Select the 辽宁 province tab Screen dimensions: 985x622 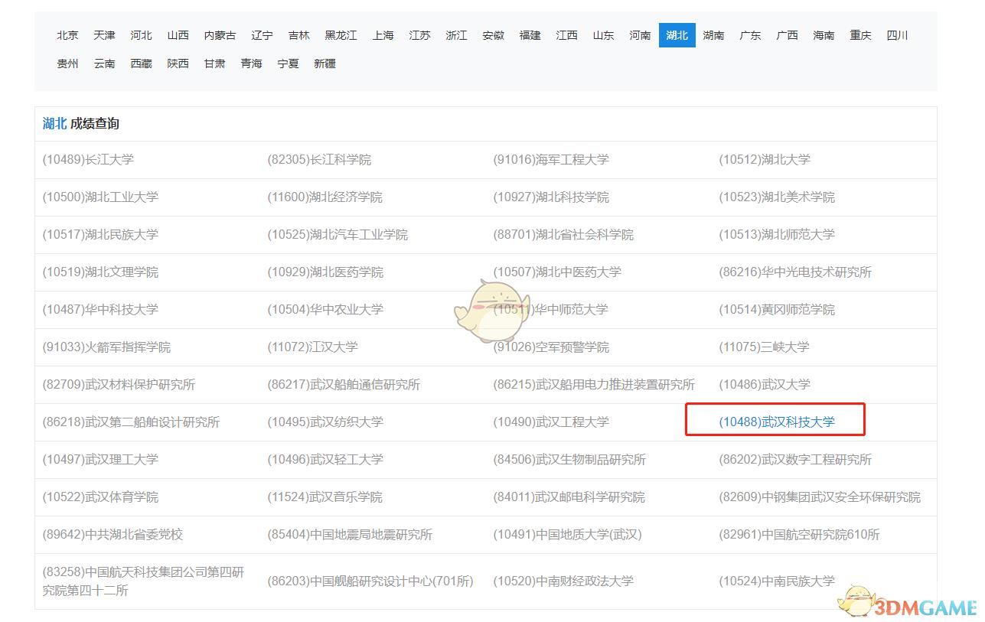point(263,35)
